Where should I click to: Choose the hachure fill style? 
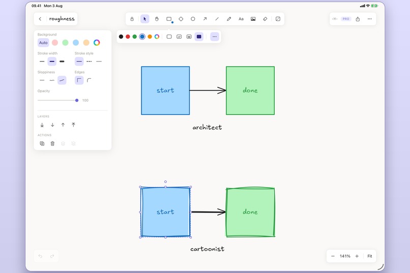(x=179, y=37)
